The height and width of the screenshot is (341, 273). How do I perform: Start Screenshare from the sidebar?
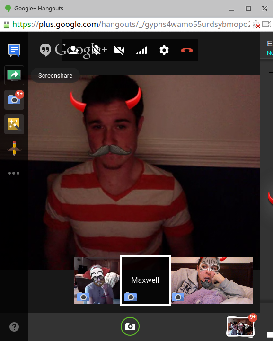click(14, 75)
